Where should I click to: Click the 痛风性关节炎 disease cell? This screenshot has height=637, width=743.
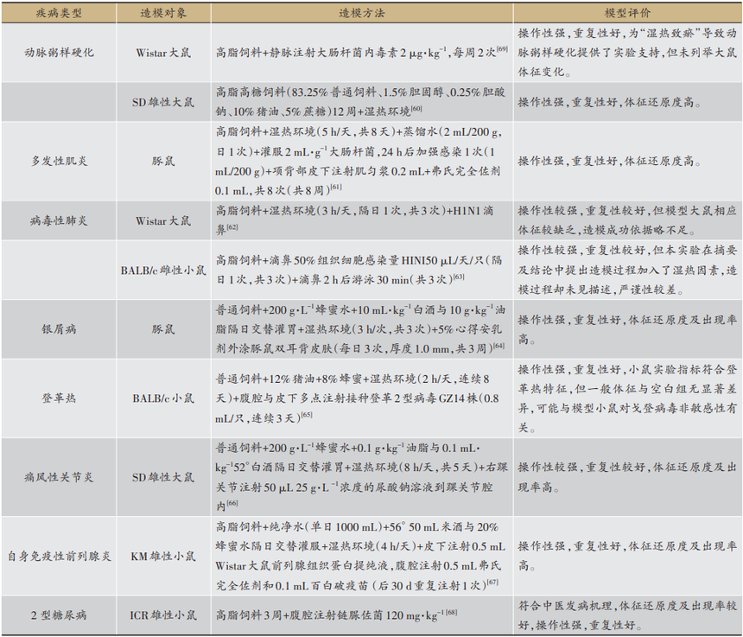click(x=58, y=477)
